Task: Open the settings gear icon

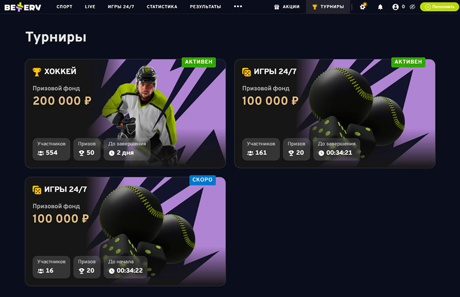Action: [363, 7]
